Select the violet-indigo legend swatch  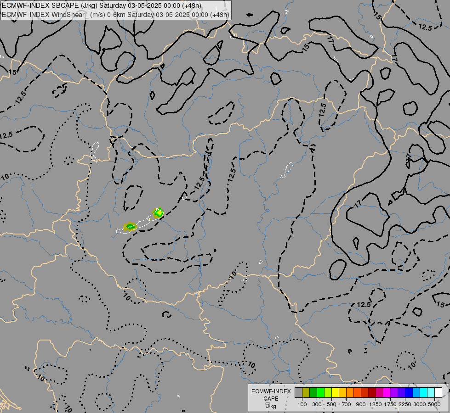tap(401, 393)
